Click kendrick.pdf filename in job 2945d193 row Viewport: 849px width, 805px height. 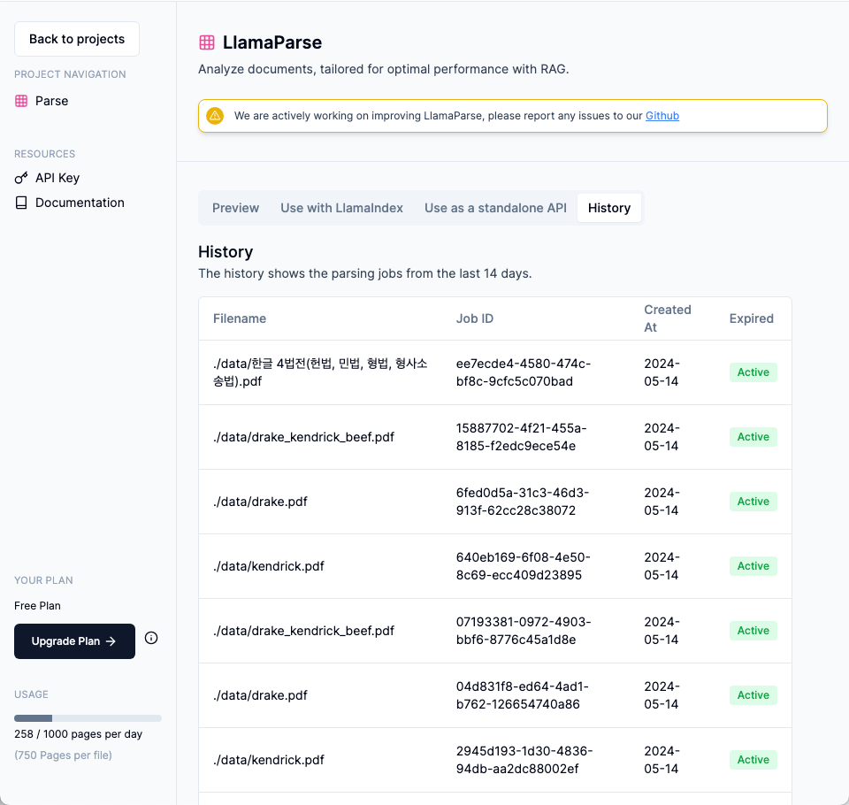click(x=269, y=760)
